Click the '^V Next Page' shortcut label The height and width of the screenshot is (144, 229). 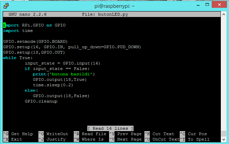(x=125, y=139)
